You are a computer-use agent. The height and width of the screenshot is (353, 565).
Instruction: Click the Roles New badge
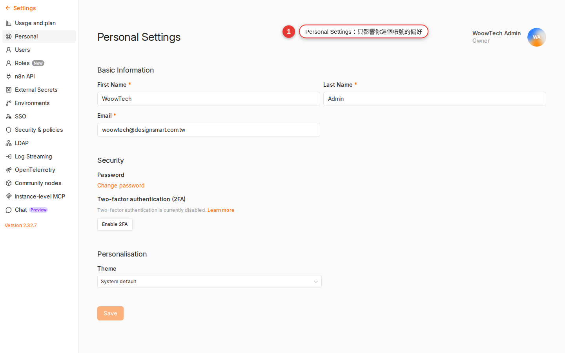pos(38,63)
